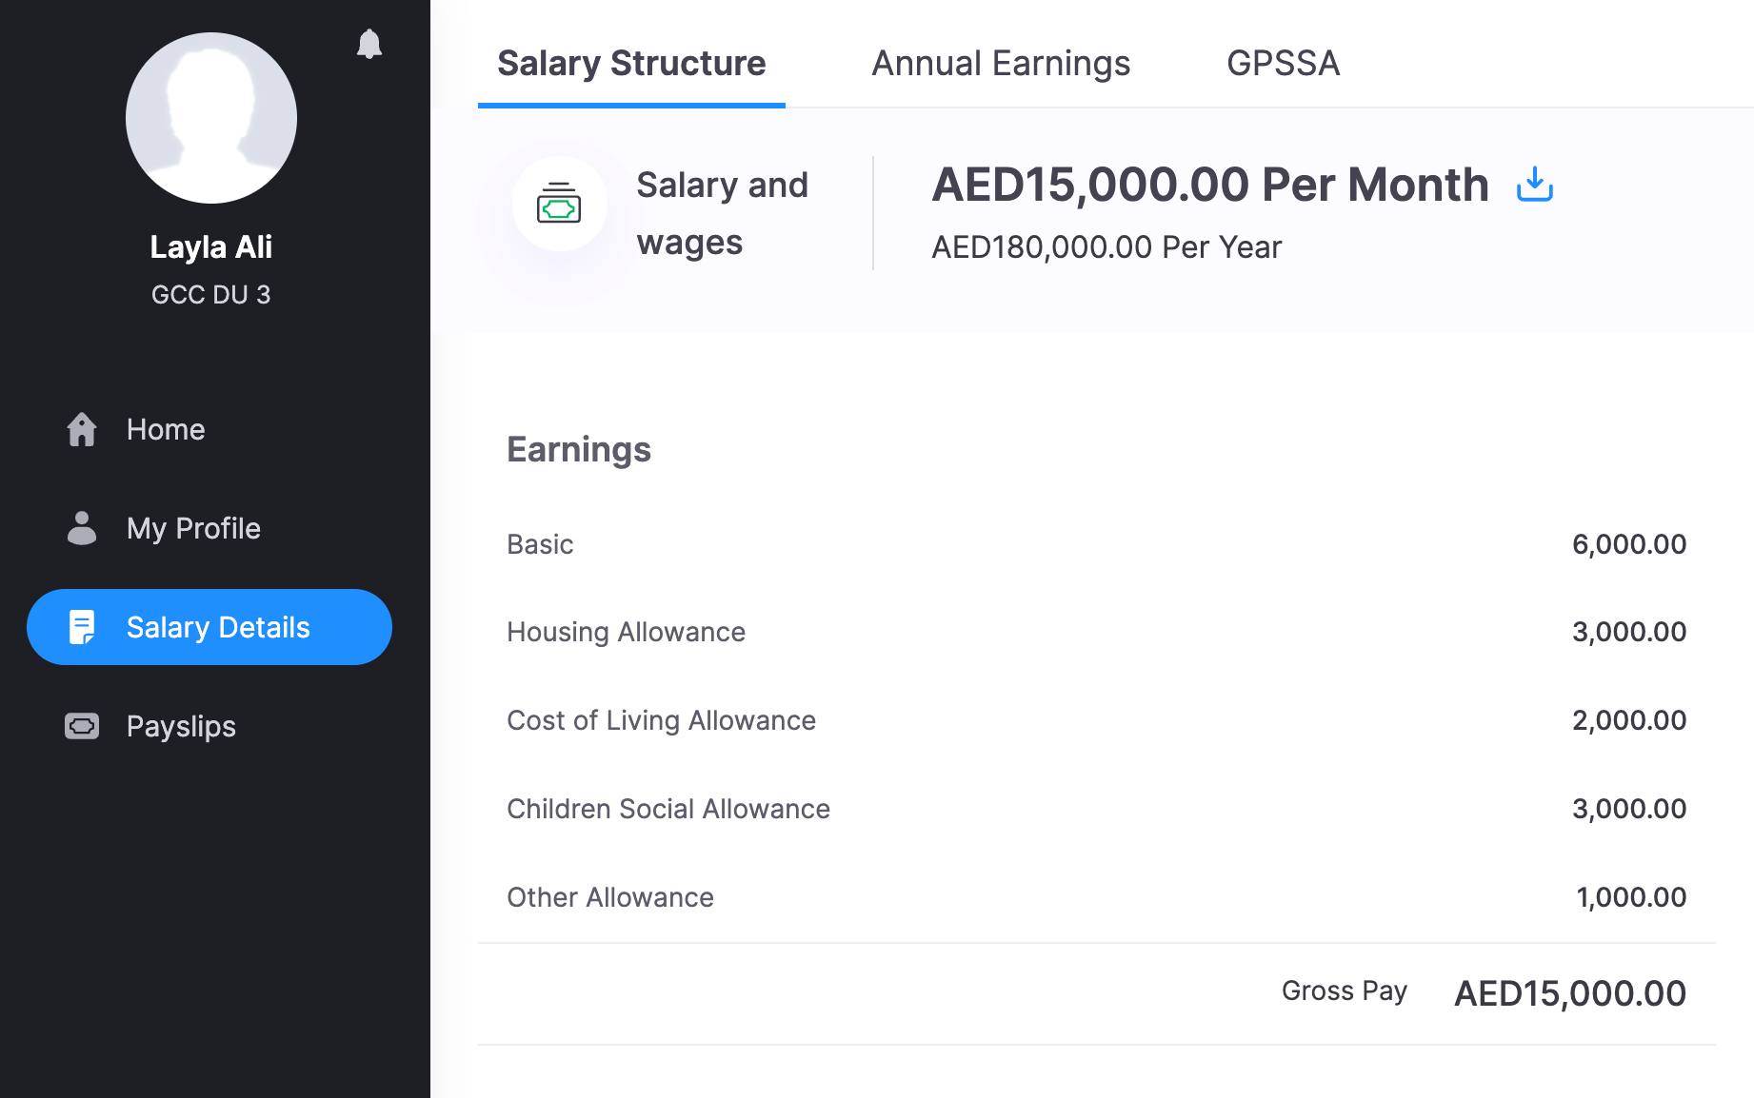
Task: Click the My Profile person icon
Action: point(82,528)
